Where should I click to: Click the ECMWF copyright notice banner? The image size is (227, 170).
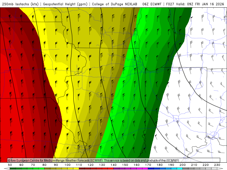tap(114, 160)
